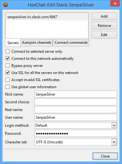Screen dimensions: 122x164
Task: Expand the Character set dropdown arrow
Action: pos(114,142)
